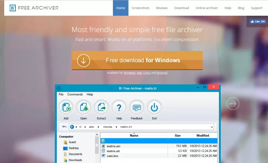
Task: Click the Extract toolbar icon
Action: (102, 107)
